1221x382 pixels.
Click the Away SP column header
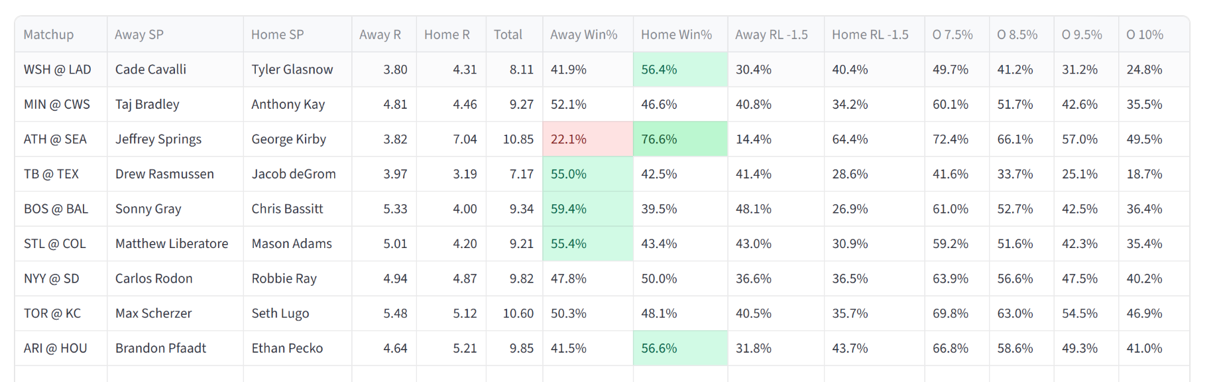point(175,34)
